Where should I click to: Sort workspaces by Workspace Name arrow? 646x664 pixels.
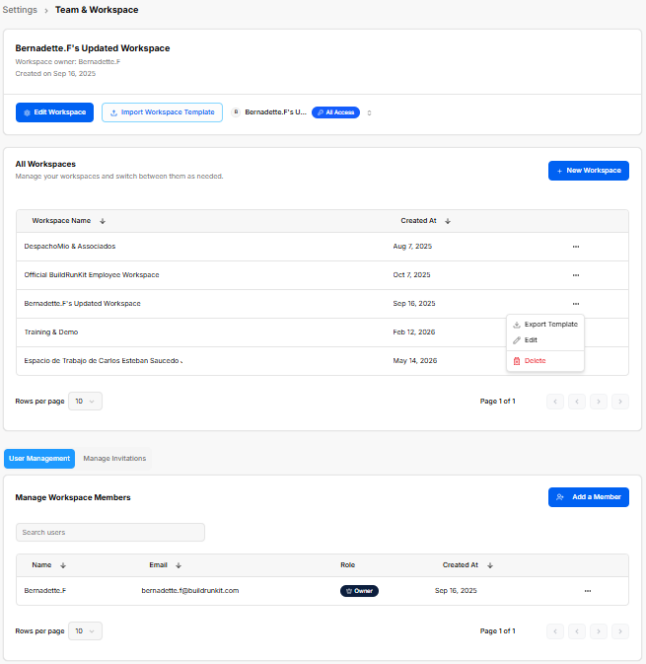[103, 221]
